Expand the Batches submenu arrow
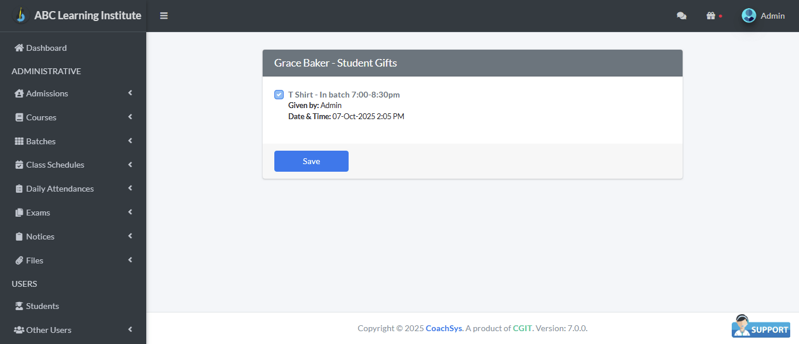Screen dimensions: 799x344 click(130, 141)
